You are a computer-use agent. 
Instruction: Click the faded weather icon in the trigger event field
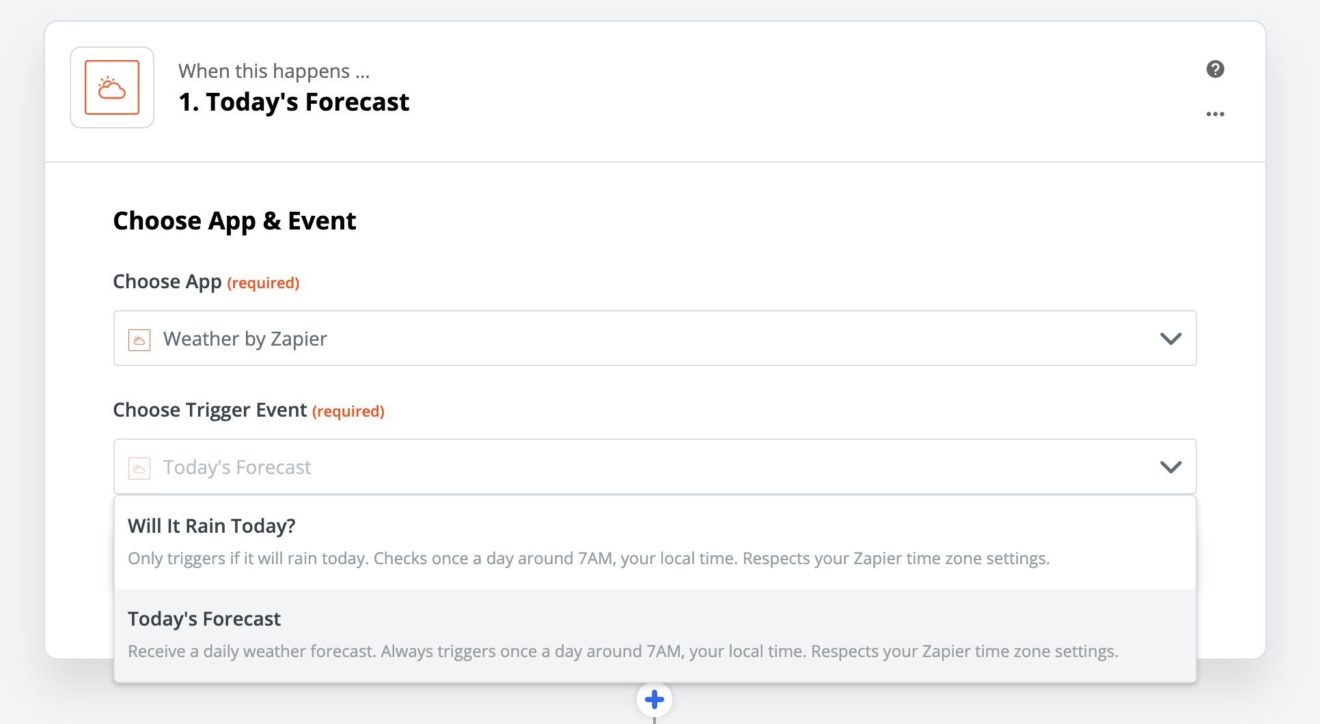[x=139, y=468]
